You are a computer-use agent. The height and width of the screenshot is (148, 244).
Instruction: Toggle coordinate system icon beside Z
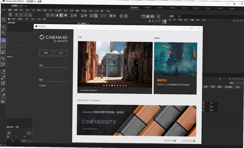[x=30, y=15]
